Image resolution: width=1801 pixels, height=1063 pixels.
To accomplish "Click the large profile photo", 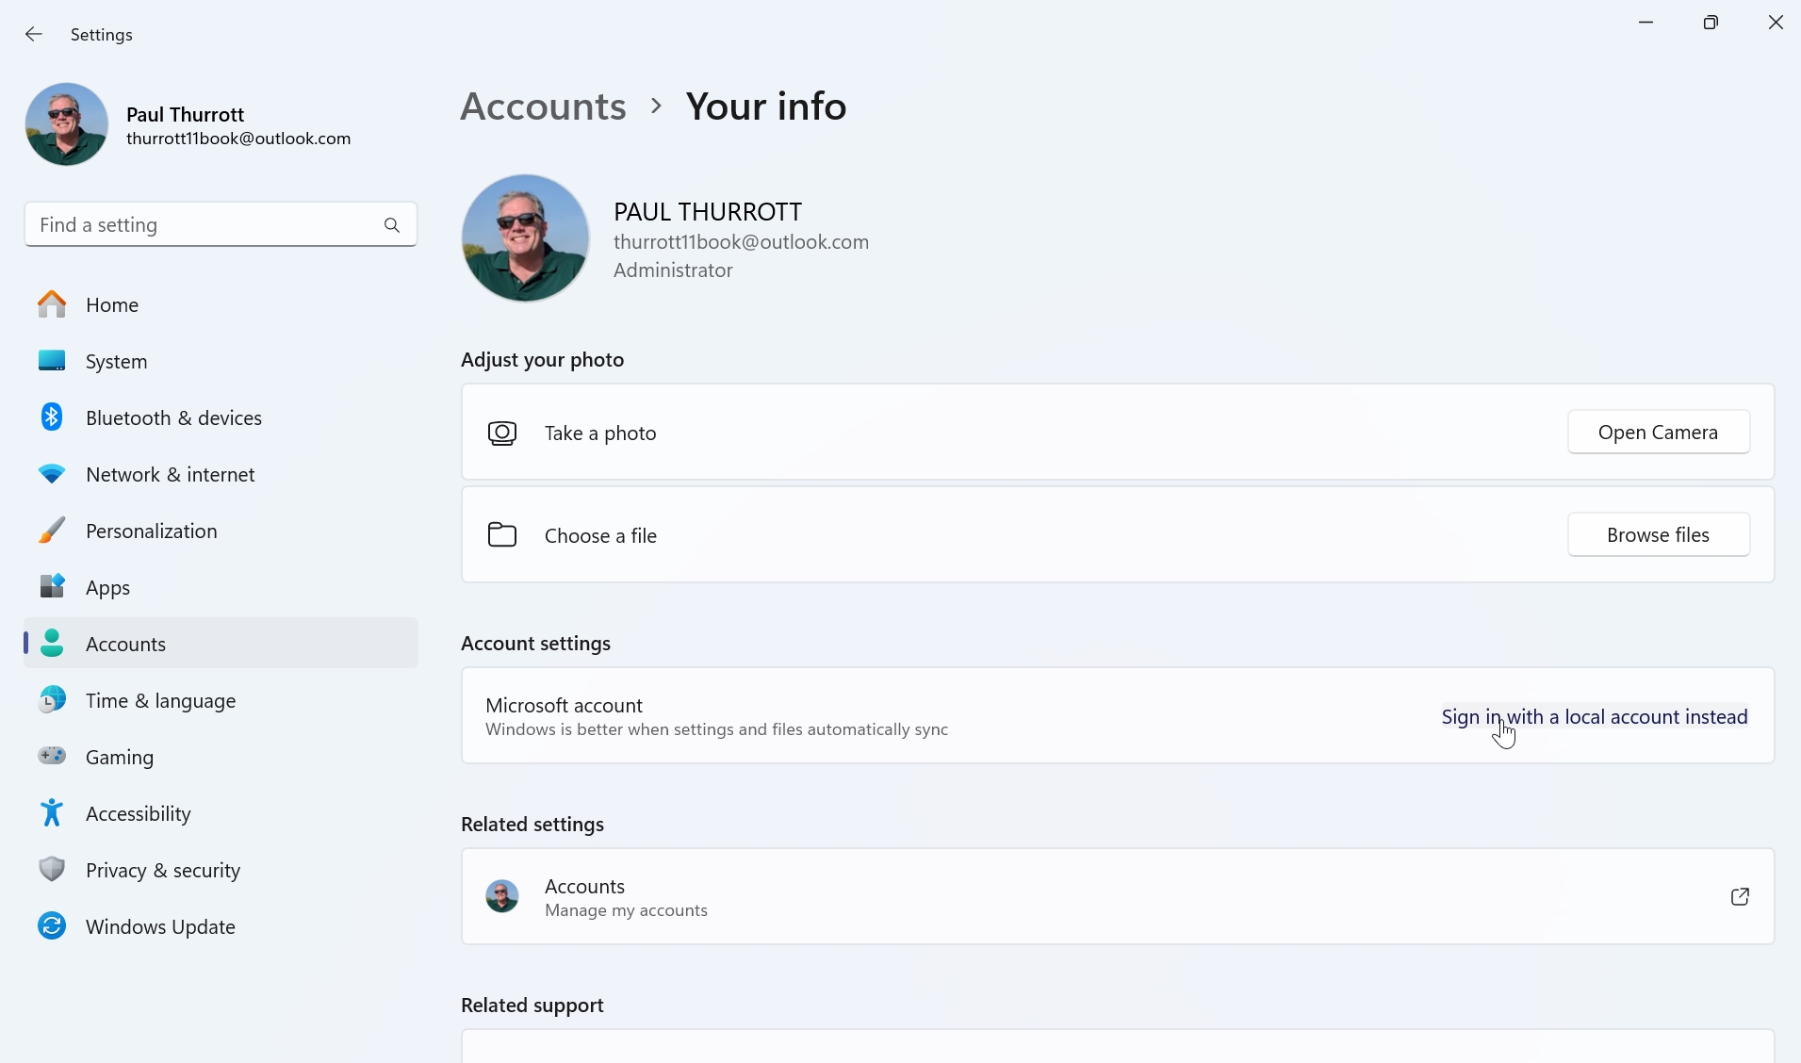I will coord(525,238).
